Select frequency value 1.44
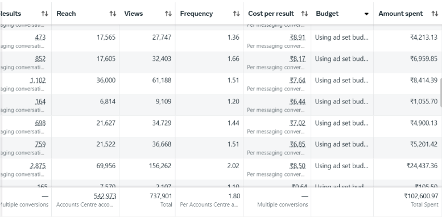Screen dimensions: 442x217 [x=233, y=123]
